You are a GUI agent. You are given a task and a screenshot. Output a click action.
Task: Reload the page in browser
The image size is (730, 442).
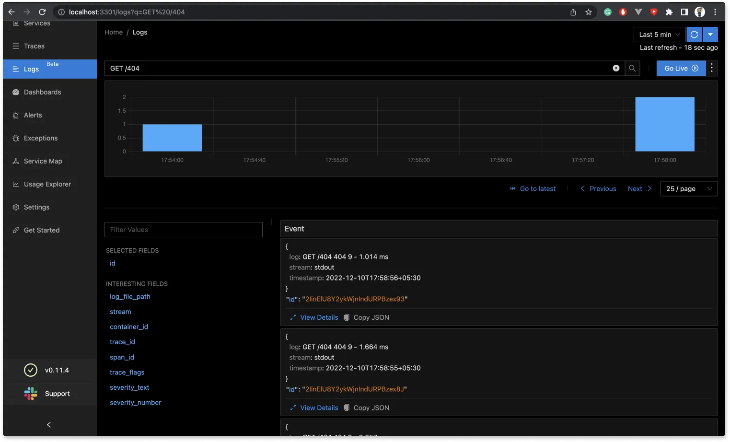click(42, 12)
